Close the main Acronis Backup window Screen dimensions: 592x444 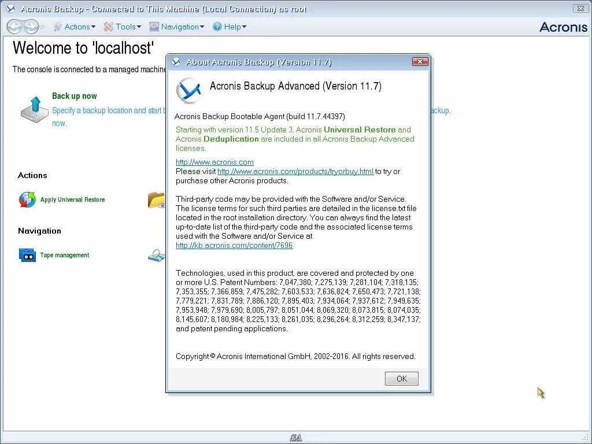tap(580, 8)
